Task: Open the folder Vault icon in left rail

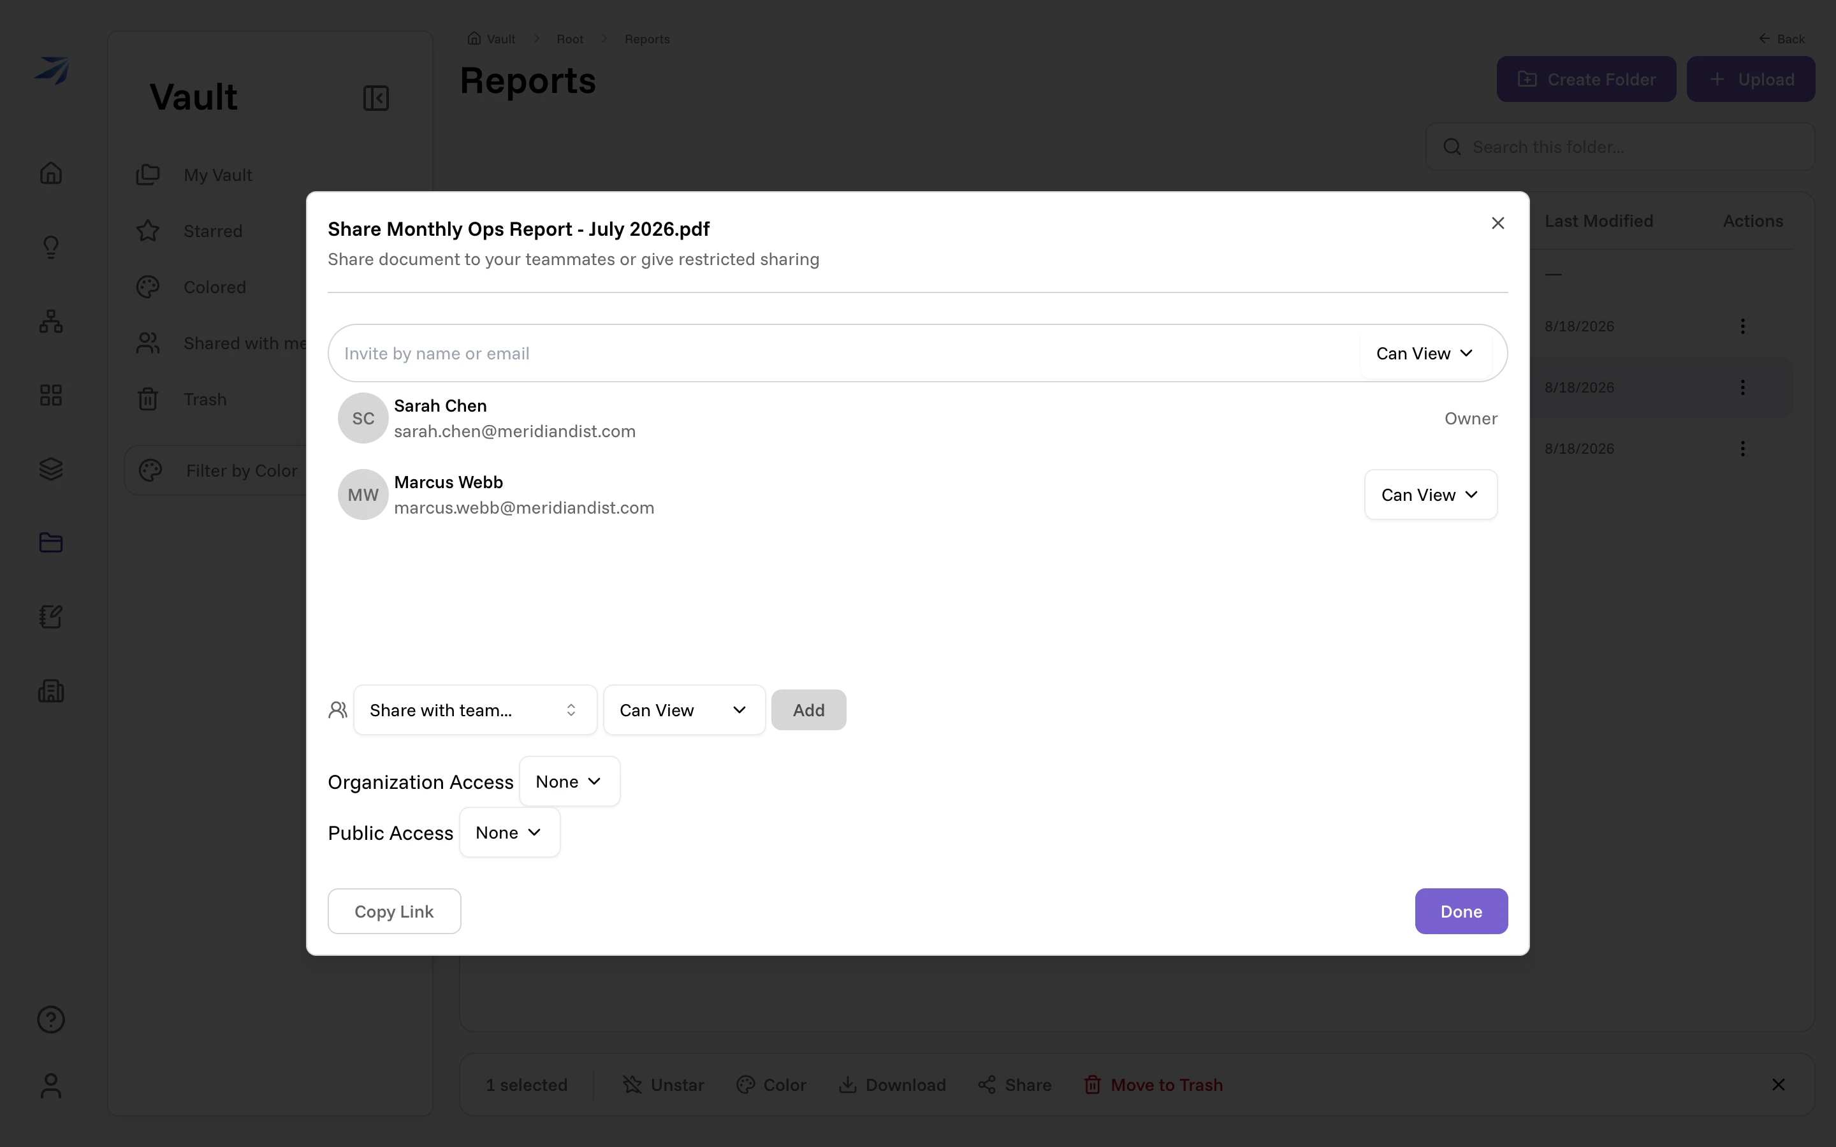Action: click(51, 542)
